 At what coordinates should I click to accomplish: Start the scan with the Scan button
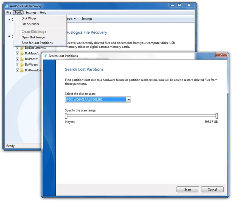(x=188, y=189)
